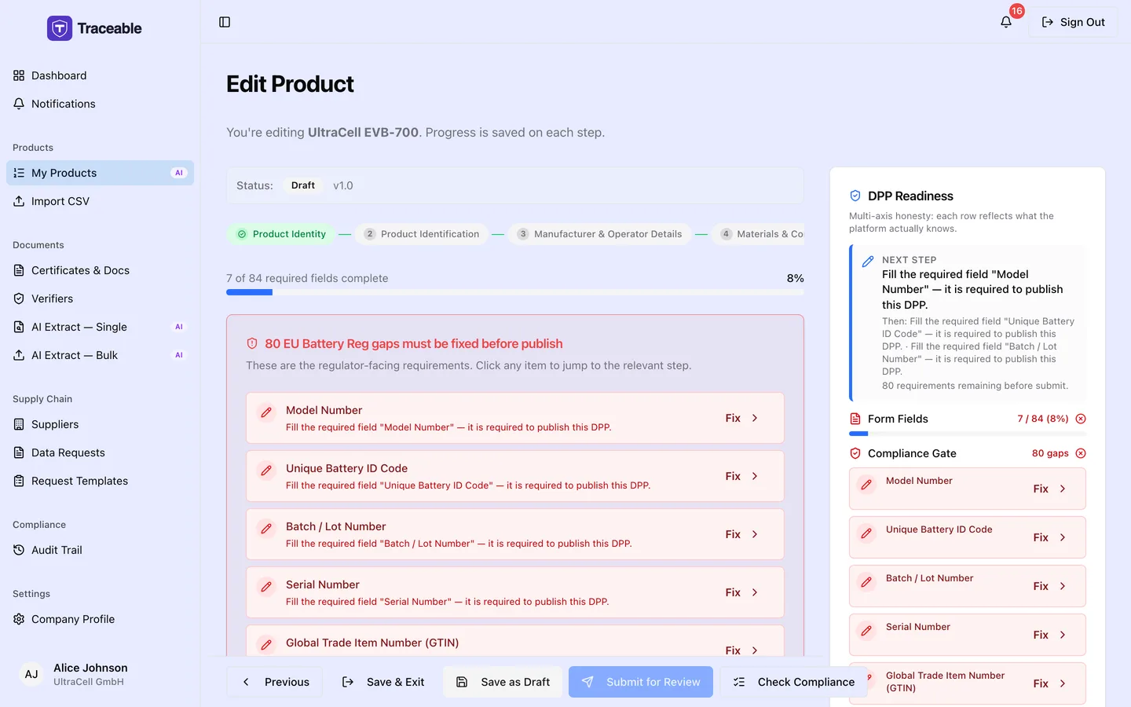1131x707 pixels.
Task: Click pencil icon beside Batch / Lot Number main row
Action: coord(266,529)
